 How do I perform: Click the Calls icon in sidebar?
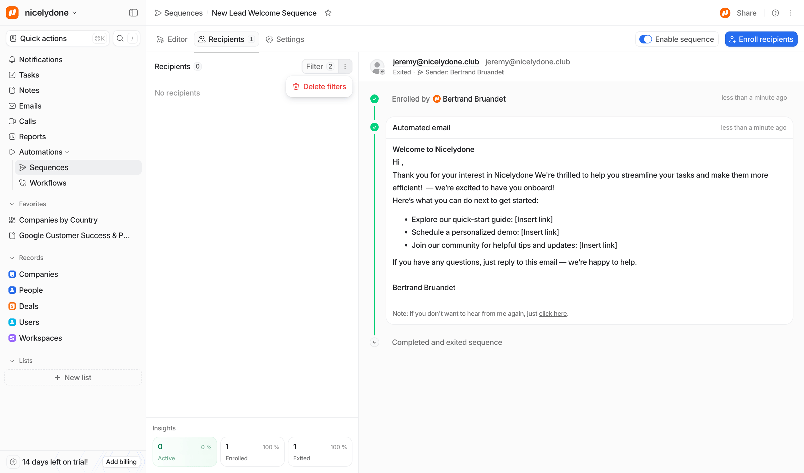coord(12,121)
